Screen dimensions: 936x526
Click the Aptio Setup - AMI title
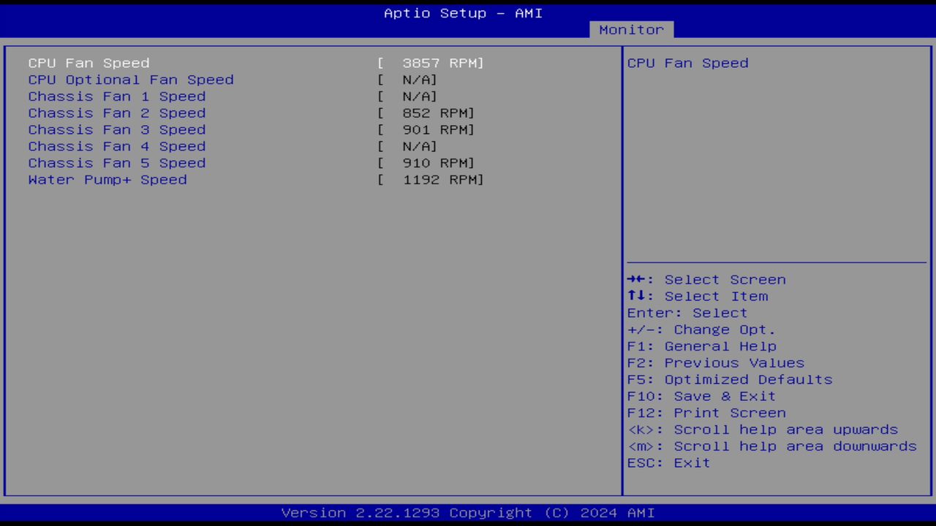[464, 13]
